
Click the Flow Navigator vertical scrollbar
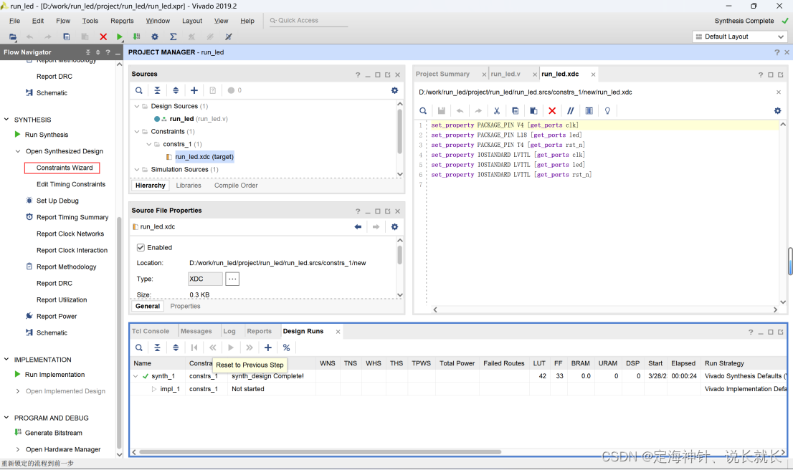tap(119, 332)
